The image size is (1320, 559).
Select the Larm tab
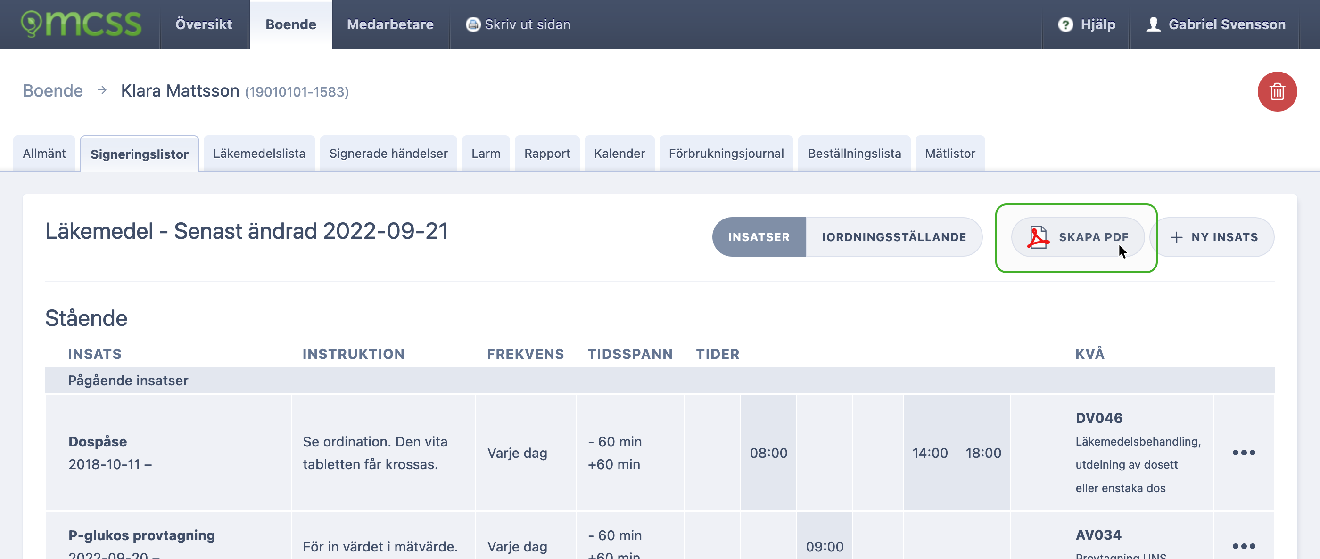pyautogui.click(x=485, y=153)
